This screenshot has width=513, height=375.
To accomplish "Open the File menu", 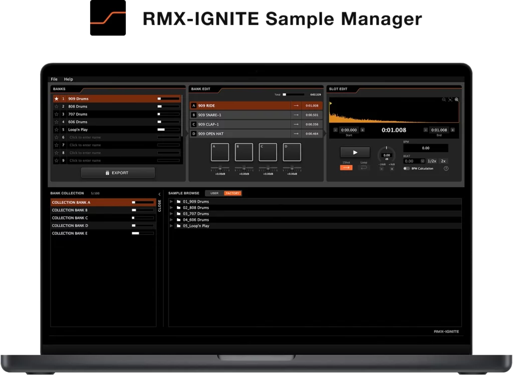I will 54,79.
